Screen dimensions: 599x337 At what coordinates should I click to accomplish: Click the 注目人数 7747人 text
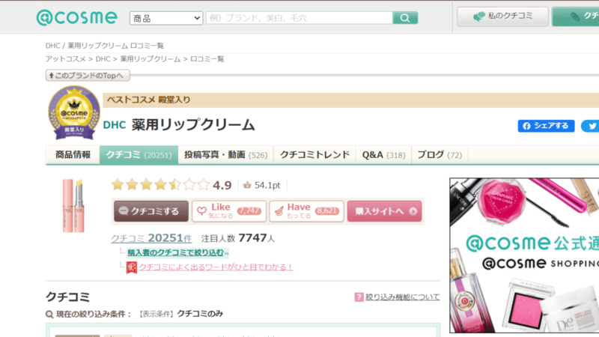[x=237, y=238]
